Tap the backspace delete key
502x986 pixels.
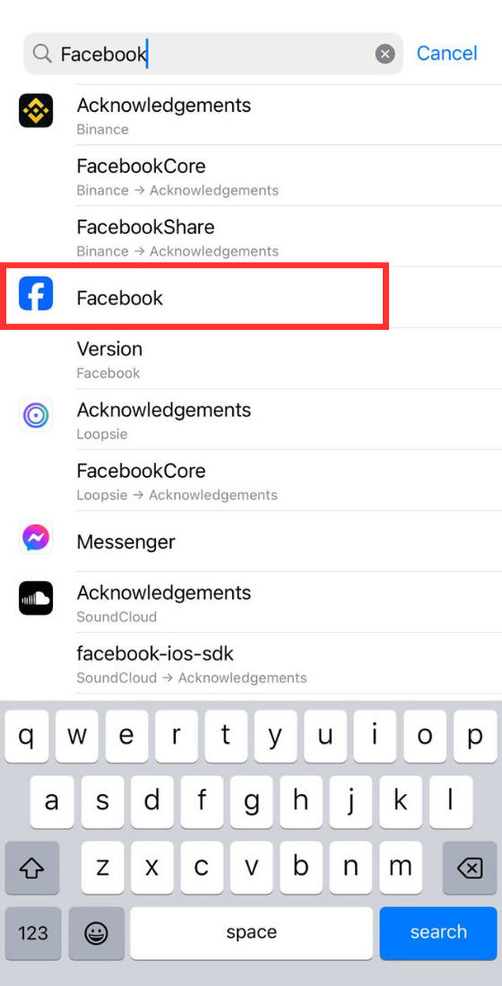click(x=470, y=869)
